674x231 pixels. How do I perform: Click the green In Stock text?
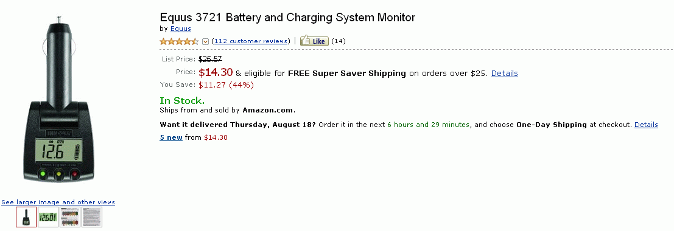click(182, 101)
